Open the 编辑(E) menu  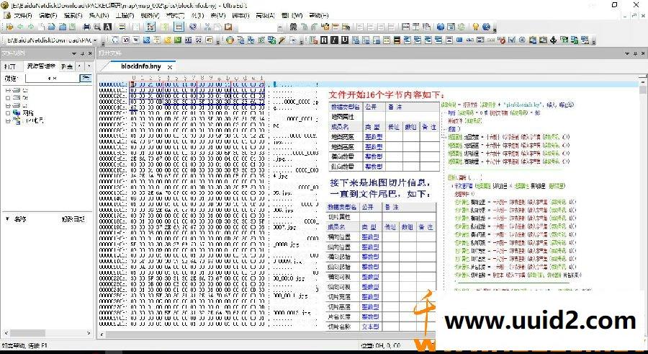[x=48, y=16]
